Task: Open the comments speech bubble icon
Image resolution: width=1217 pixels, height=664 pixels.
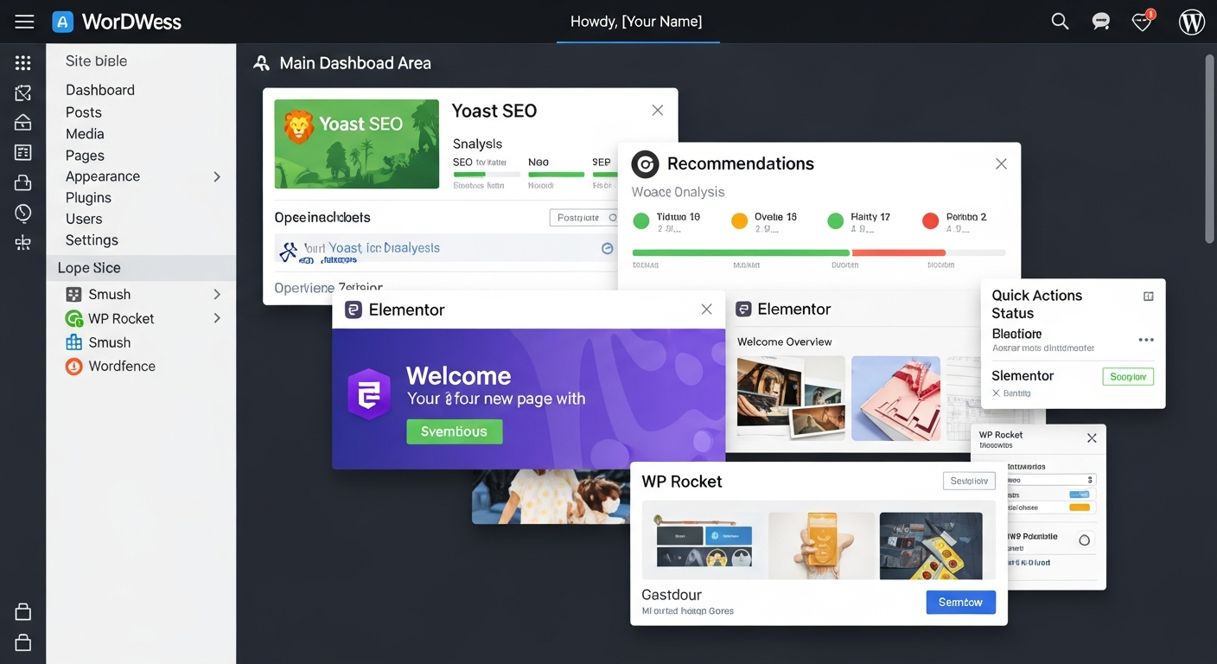Action: click(1100, 22)
